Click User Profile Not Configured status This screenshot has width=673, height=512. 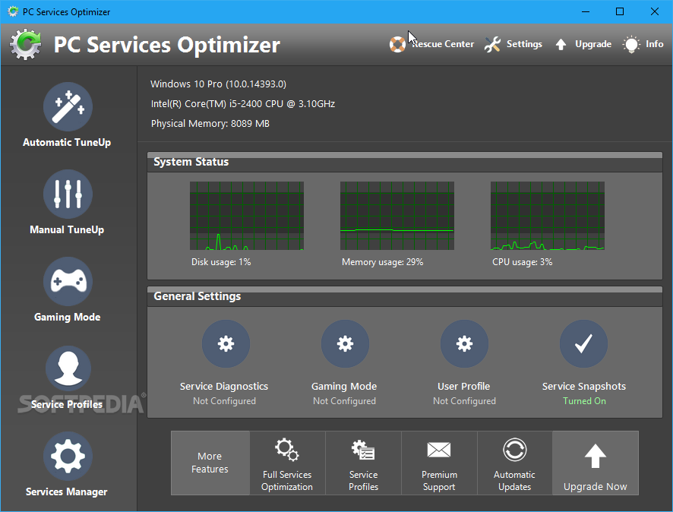coord(464,401)
